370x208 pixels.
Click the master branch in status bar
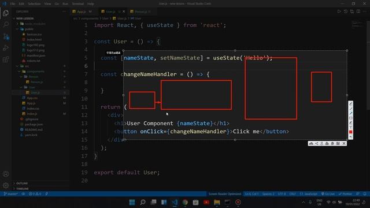(x=10, y=194)
